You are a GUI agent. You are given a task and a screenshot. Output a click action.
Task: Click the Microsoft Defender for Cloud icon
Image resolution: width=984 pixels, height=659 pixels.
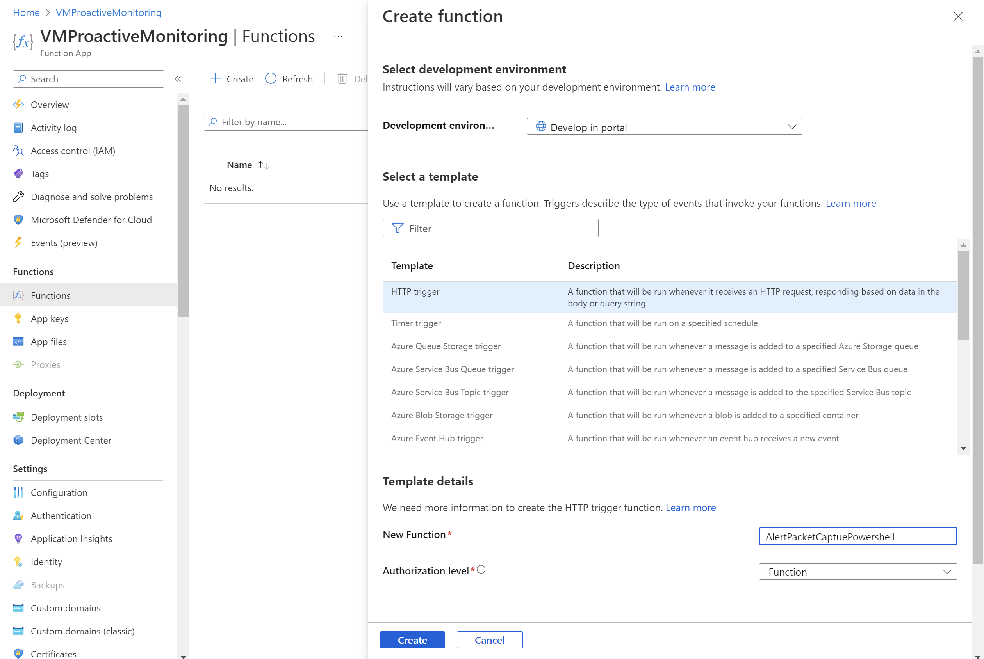click(x=18, y=219)
